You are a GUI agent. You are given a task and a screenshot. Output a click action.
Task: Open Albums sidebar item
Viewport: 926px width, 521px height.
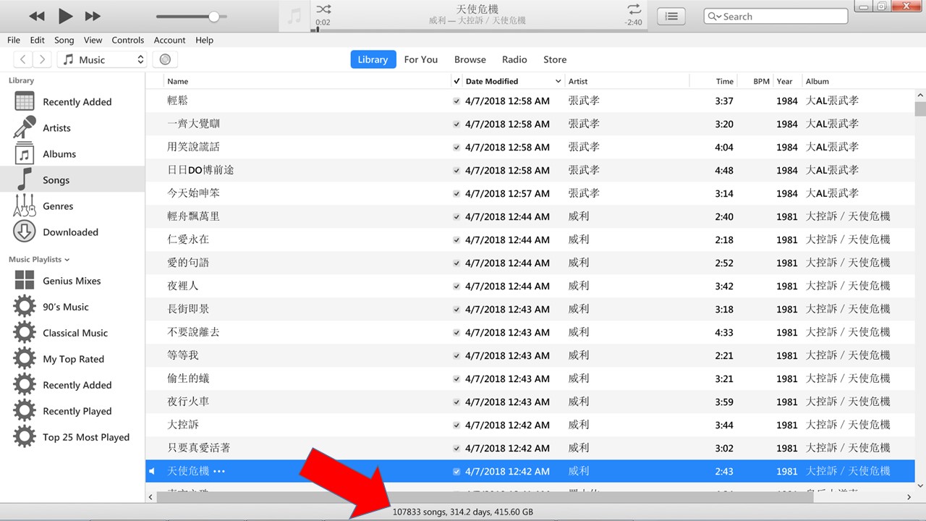click(72, 154)
